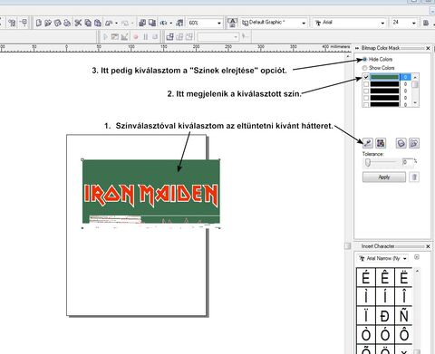Viewport: 435px width, 354px height.
Task: Collapse the Bitmap Color Mask docker arrows
Action: click(x=357, y=48)
